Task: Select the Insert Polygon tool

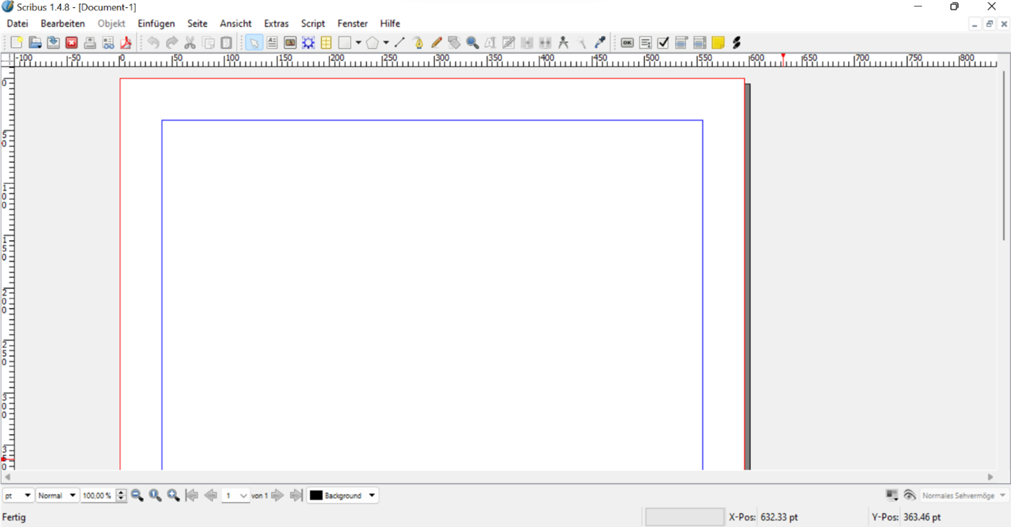Action: (x=372, y=43)
